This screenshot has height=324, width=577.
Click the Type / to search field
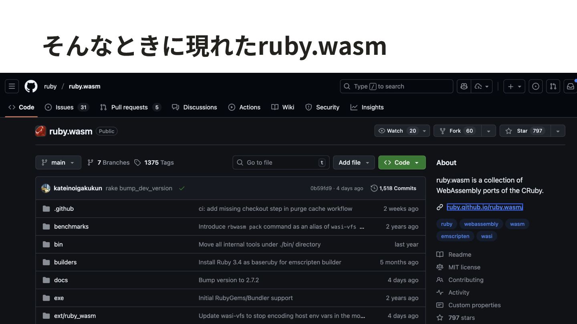(397, 86)
